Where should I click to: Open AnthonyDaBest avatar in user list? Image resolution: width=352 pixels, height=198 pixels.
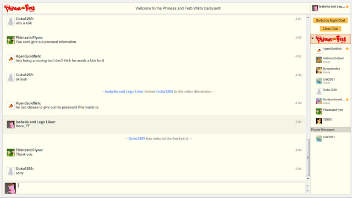point(319,60)
